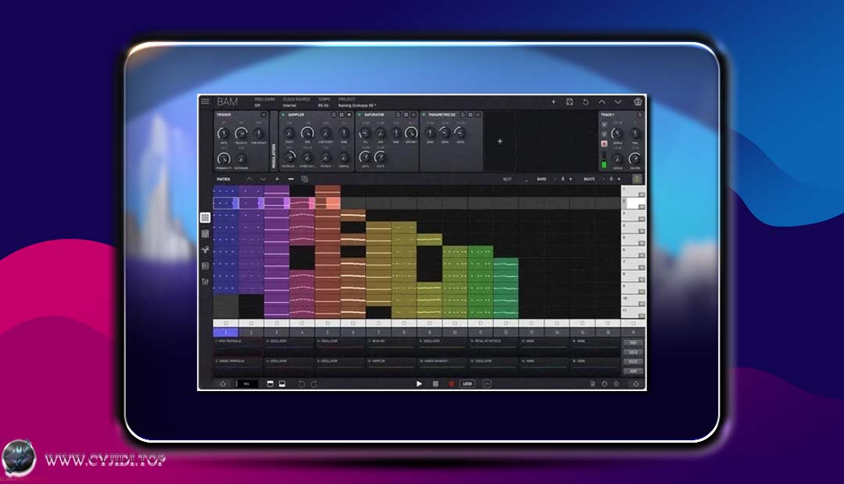
Task: Adjust the Trigger Probability knob
Action: click(224, 158)
